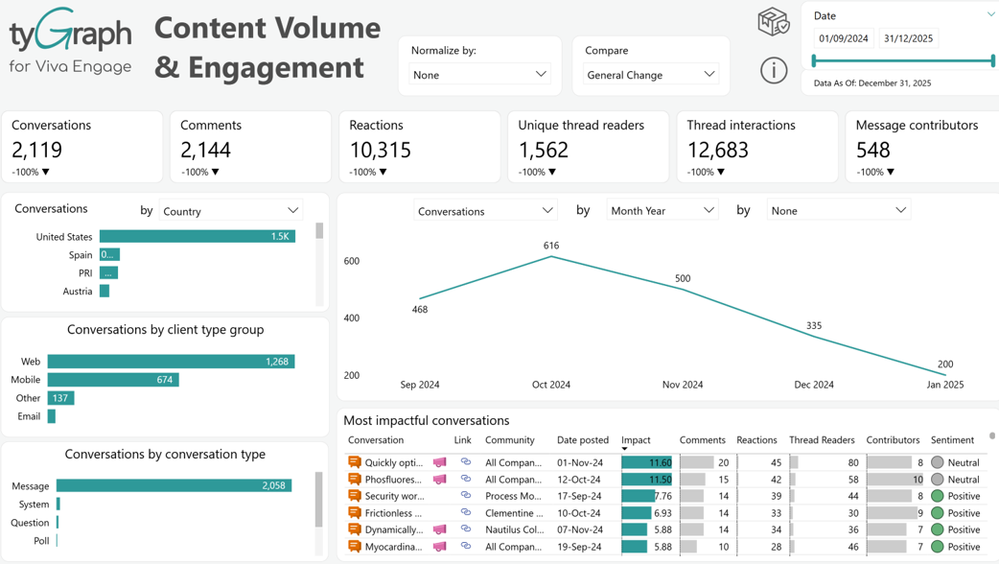
Task: Click the Thread interactions 12,683 card
Action: (756, 147)
